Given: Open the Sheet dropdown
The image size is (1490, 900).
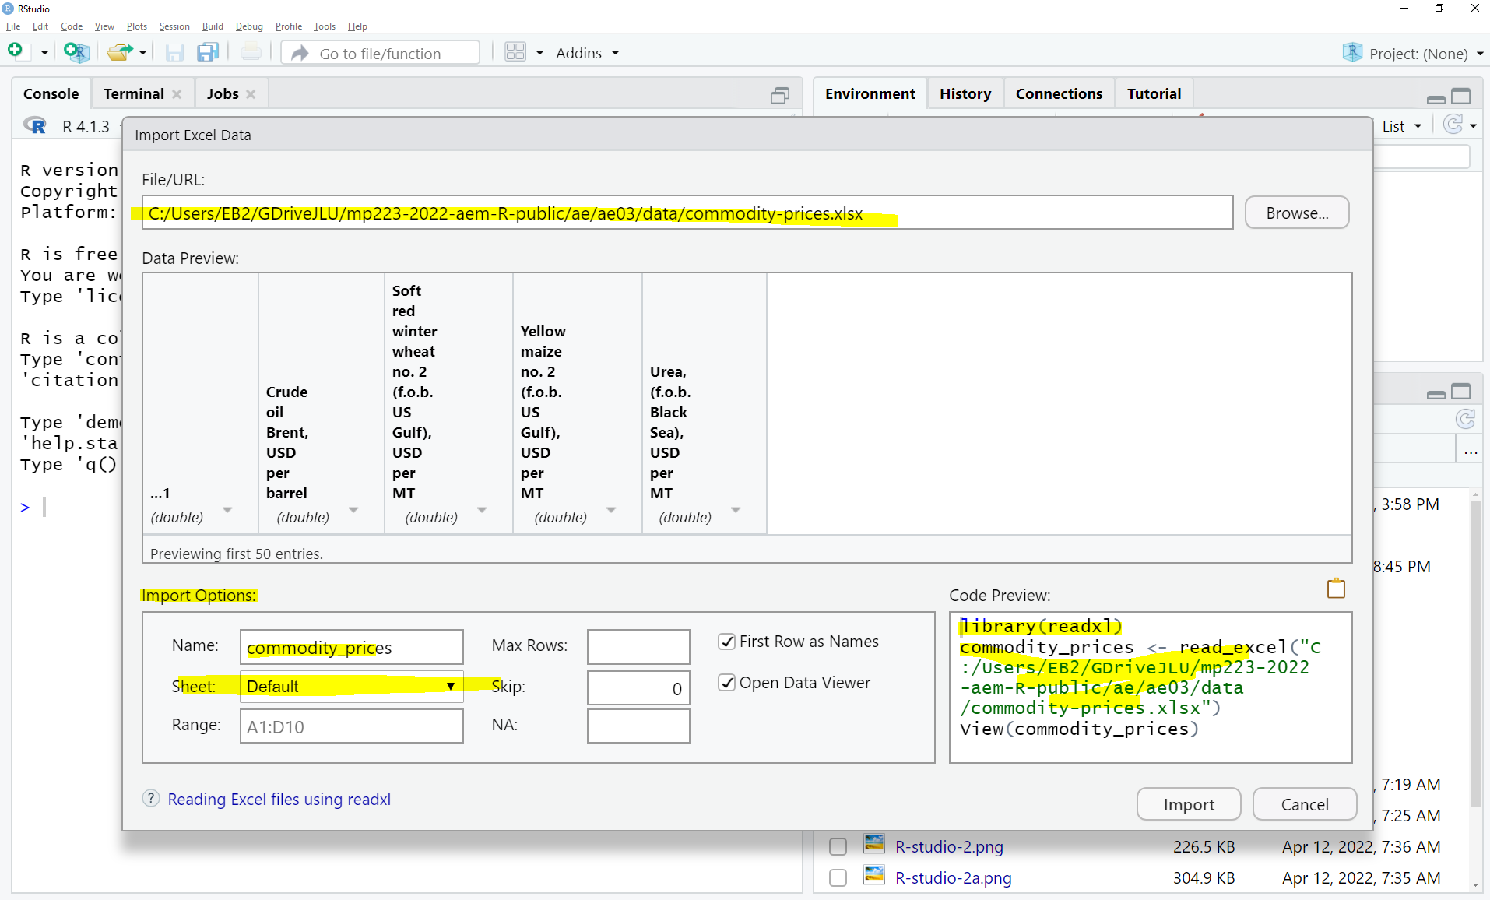Looking at the screenshot, I should [x=352, y=686].
